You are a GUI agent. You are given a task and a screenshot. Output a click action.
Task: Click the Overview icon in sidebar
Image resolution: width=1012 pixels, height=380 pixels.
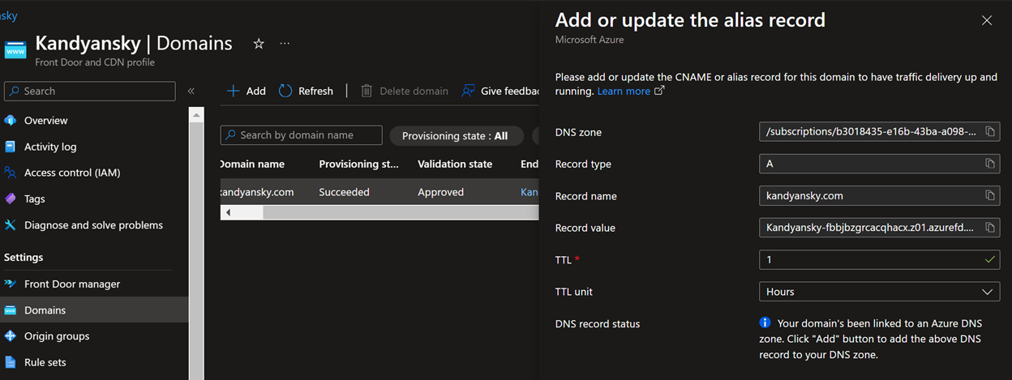pyautogui.click(x=11, y=120)
